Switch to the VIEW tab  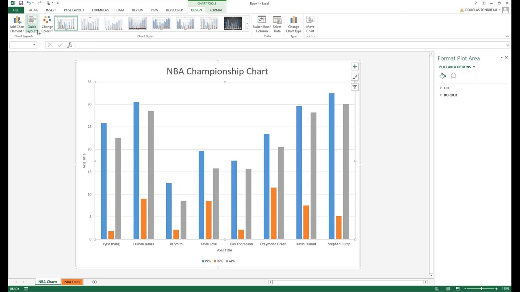[154, 10]
